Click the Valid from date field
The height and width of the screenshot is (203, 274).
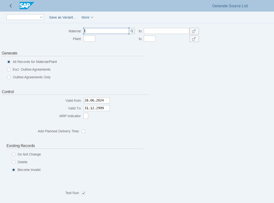point(96,100)
